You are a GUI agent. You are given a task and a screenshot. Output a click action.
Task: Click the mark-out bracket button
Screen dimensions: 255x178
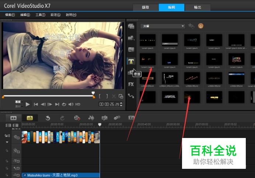tap(107, 97)
